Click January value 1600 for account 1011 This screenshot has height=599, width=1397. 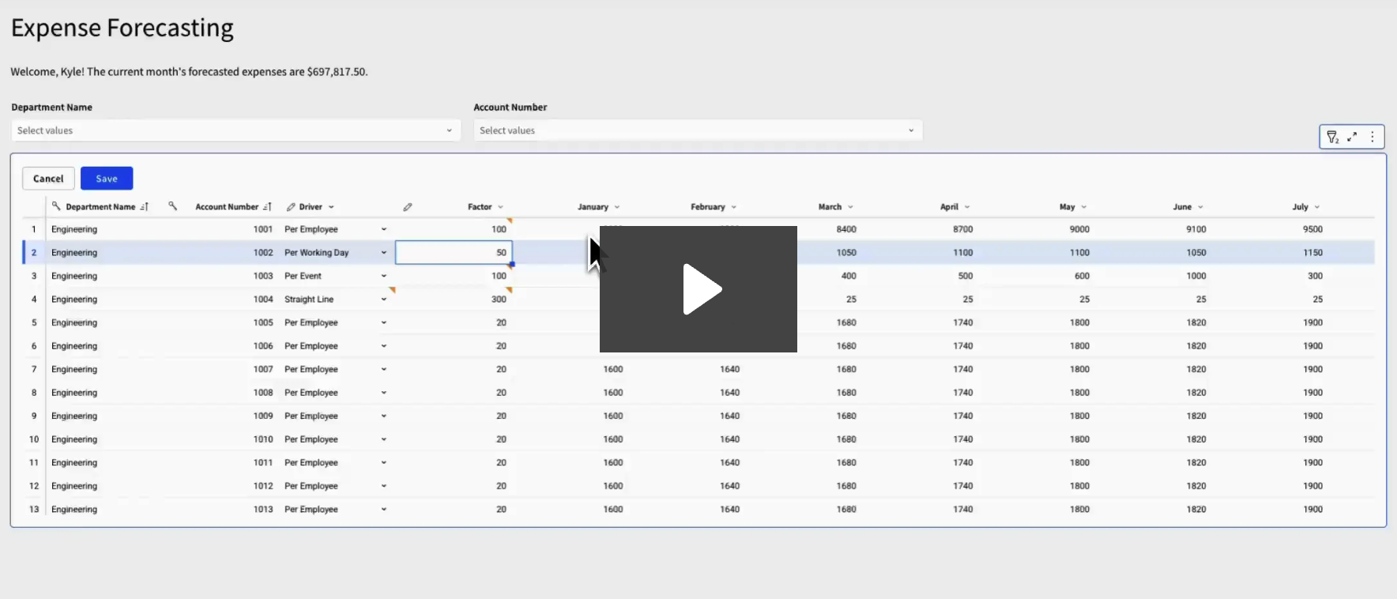tap(613, 462)
